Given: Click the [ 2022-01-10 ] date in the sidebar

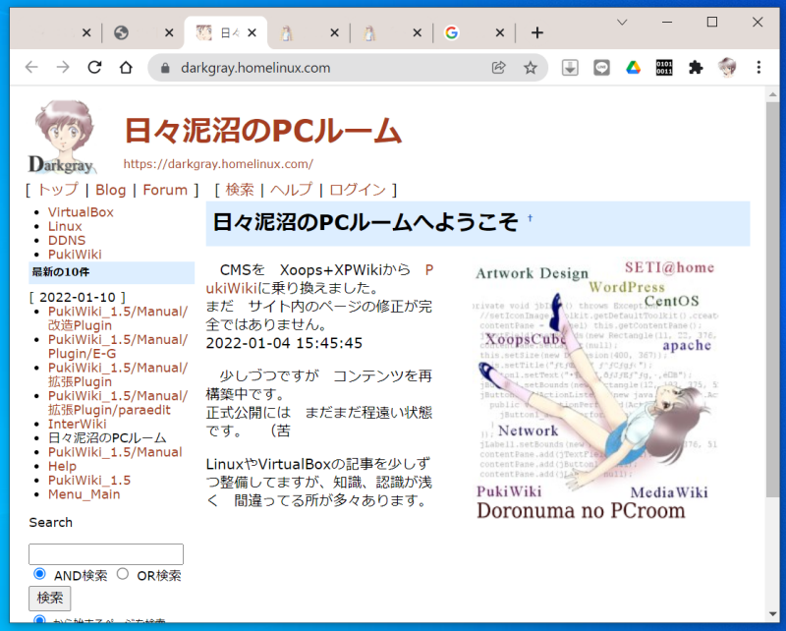Looking at the screenshot, I should [78, 298].
